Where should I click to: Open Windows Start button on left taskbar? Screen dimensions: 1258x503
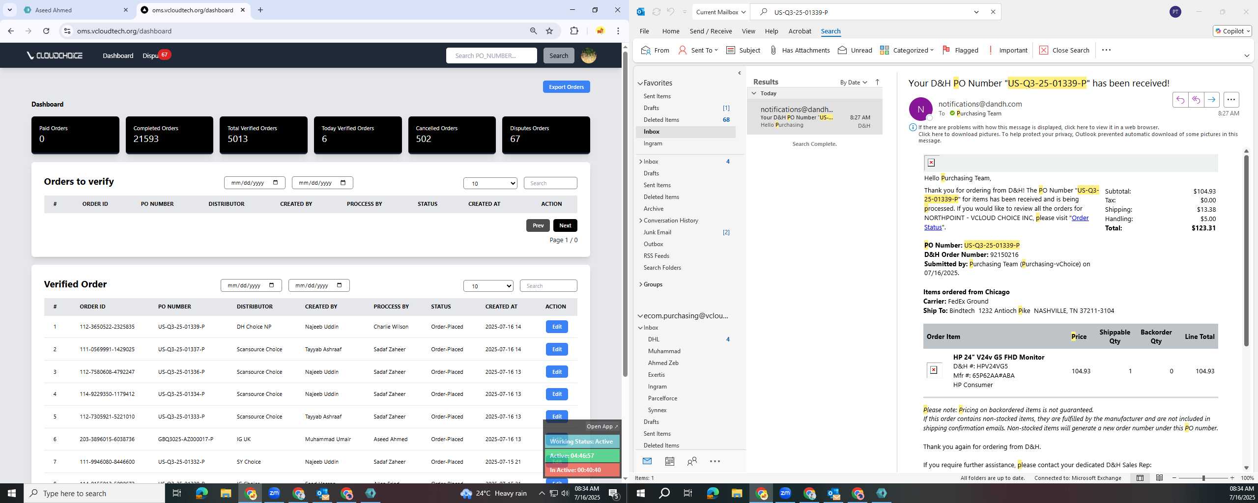[11, 493]
